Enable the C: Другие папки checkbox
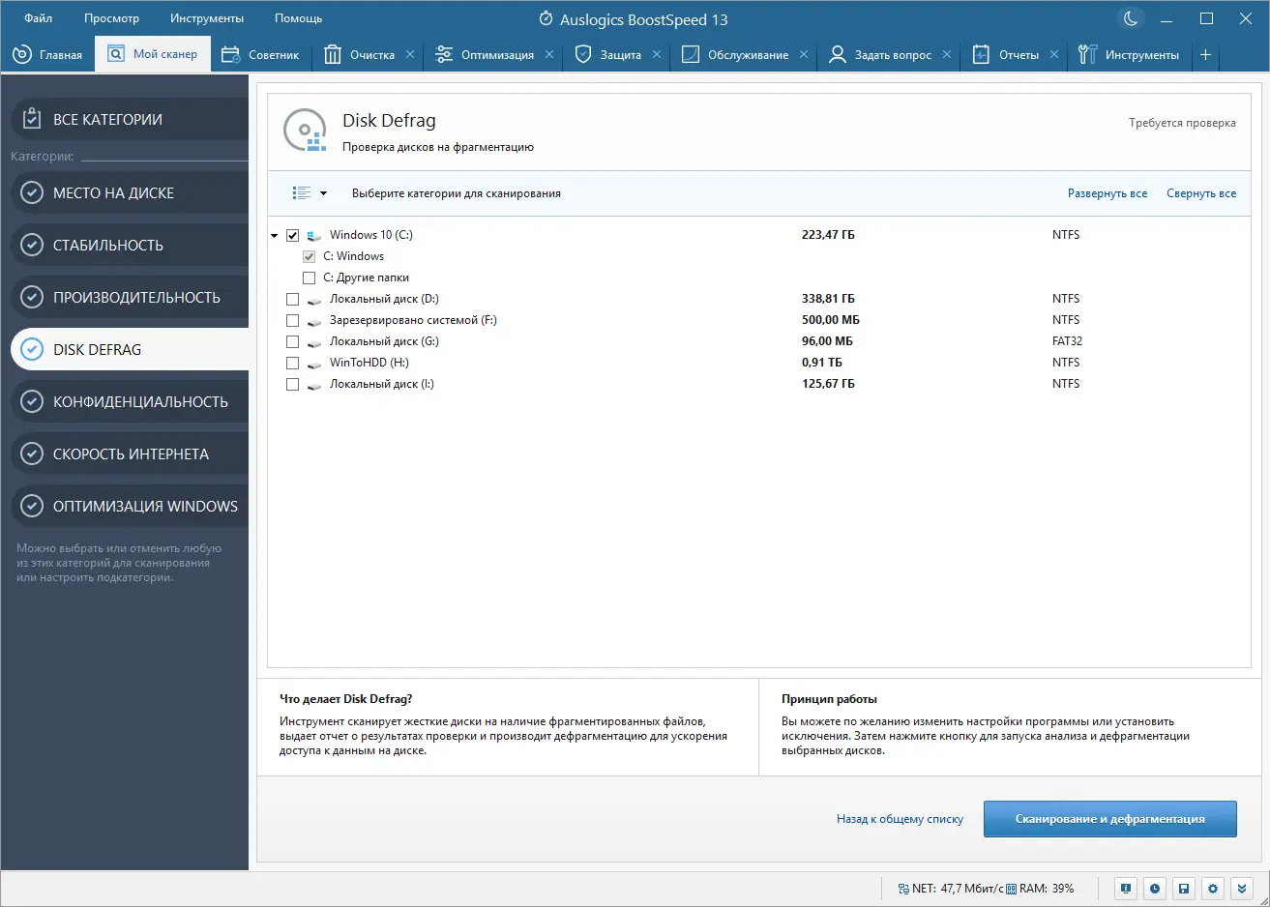Screen dimensions: 1270x907 pyautogui.click(x=310, y=278)
